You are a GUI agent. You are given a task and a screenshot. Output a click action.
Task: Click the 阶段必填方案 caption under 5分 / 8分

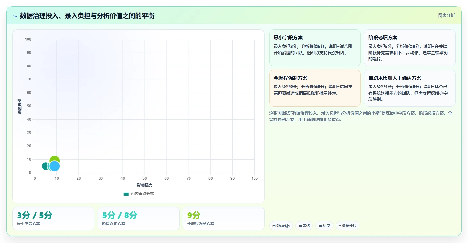coord(114,224)
